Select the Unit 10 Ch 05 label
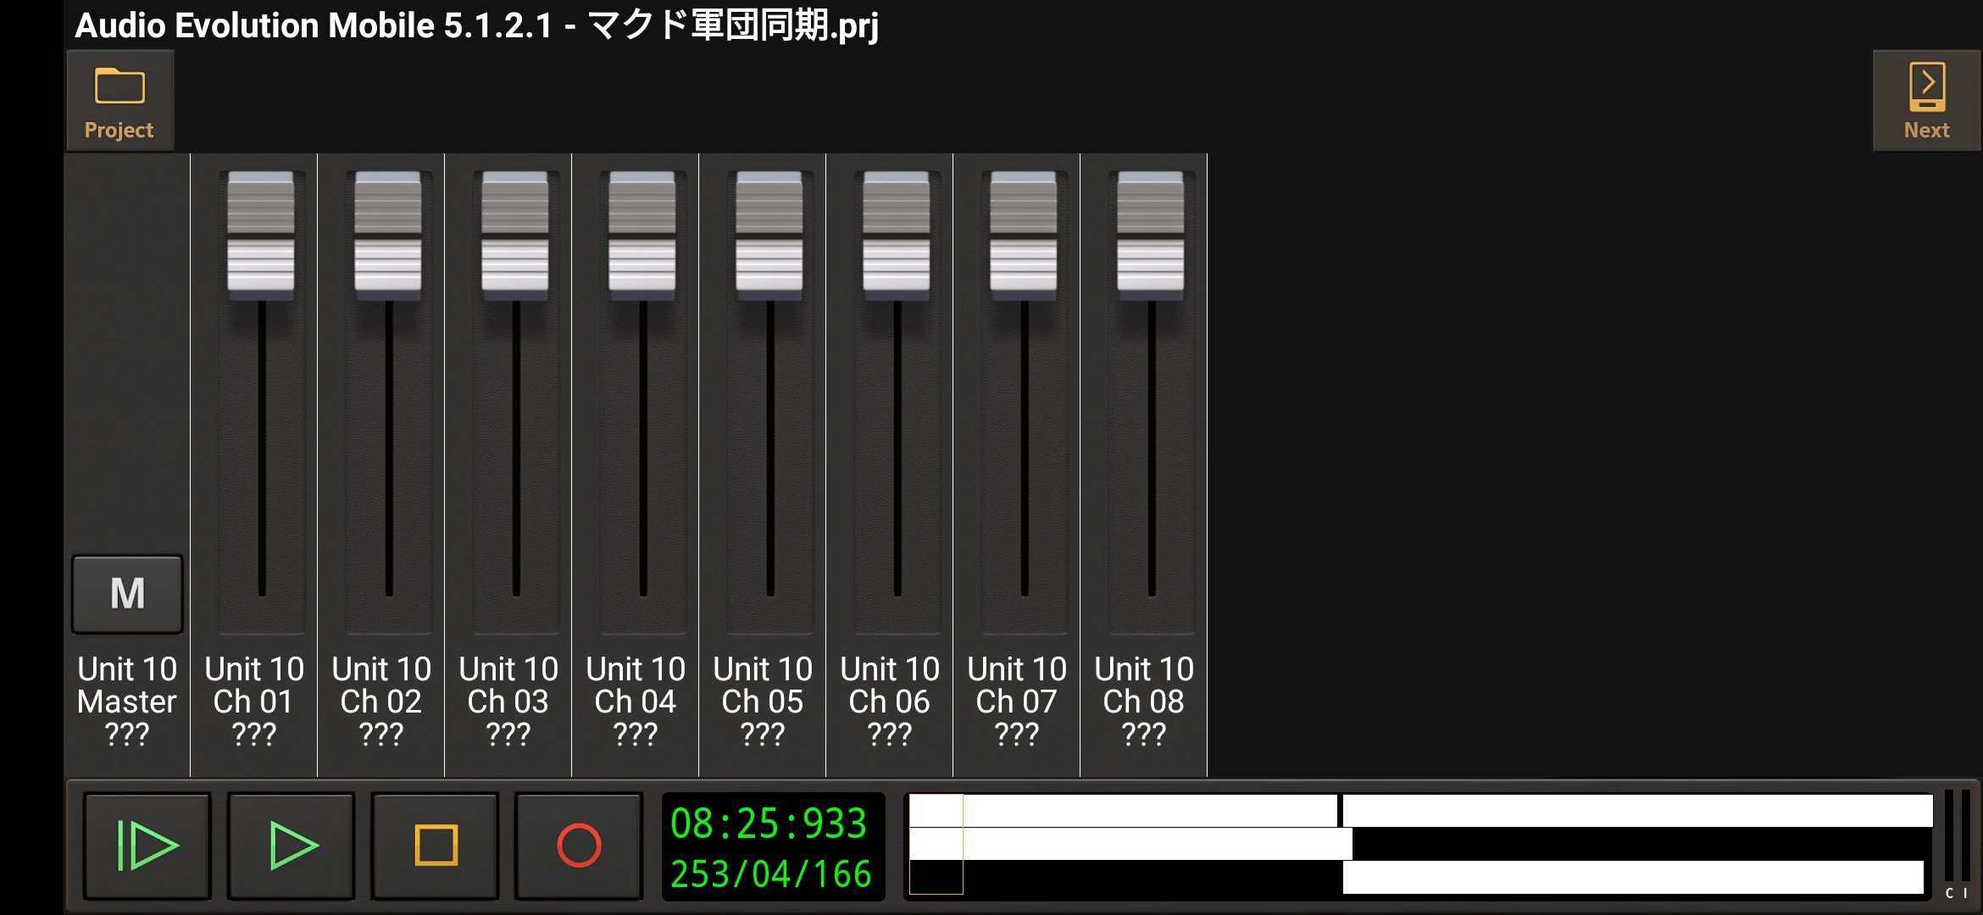Image resolution: width=1983 pixels, height=915 pixels. (763, 701)
